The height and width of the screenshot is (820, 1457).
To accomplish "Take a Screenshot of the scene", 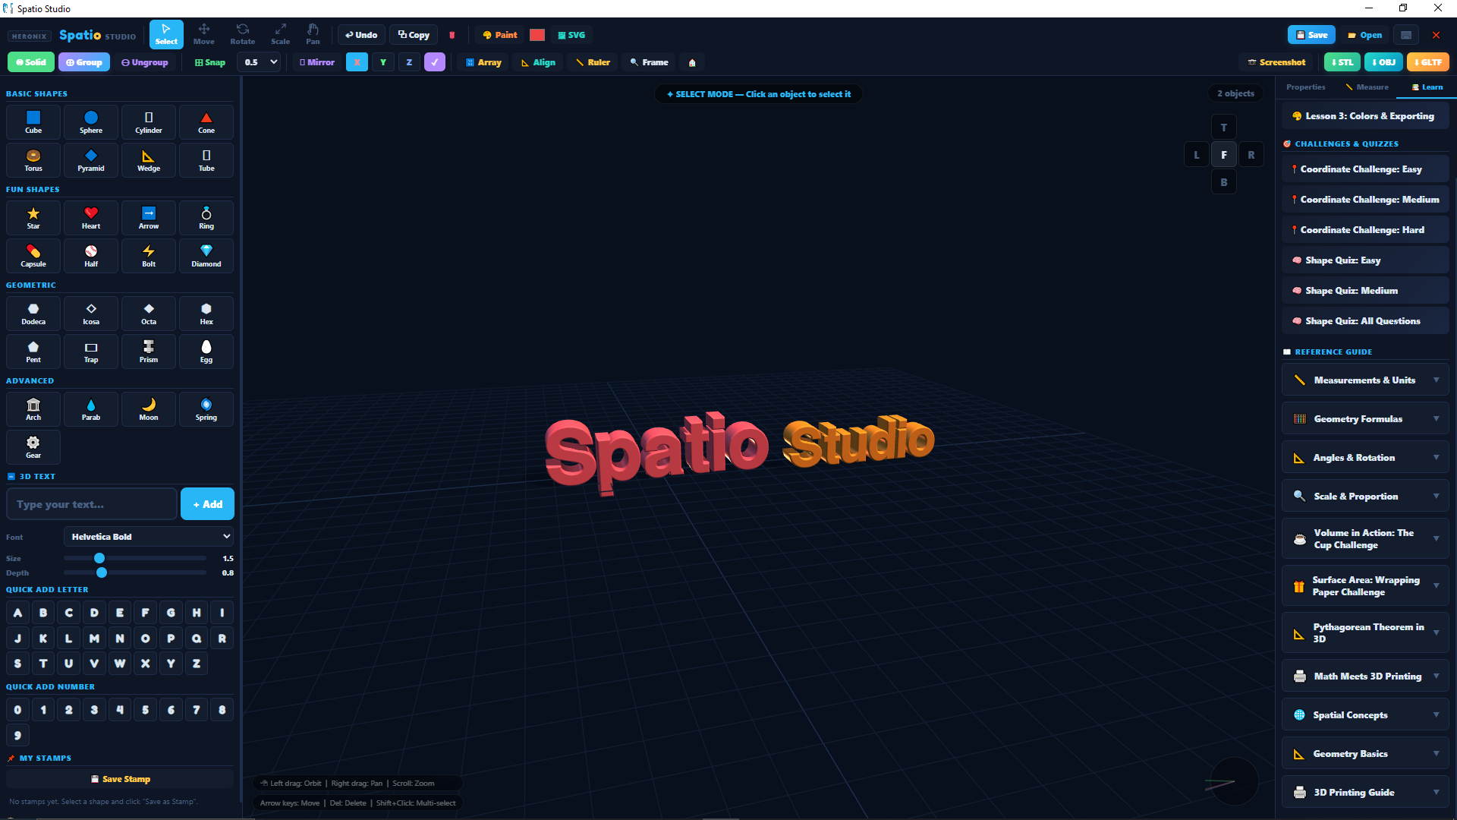I will [1276, 62].
